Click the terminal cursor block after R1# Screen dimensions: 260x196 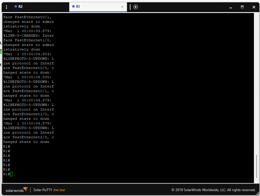pos(11,174)
